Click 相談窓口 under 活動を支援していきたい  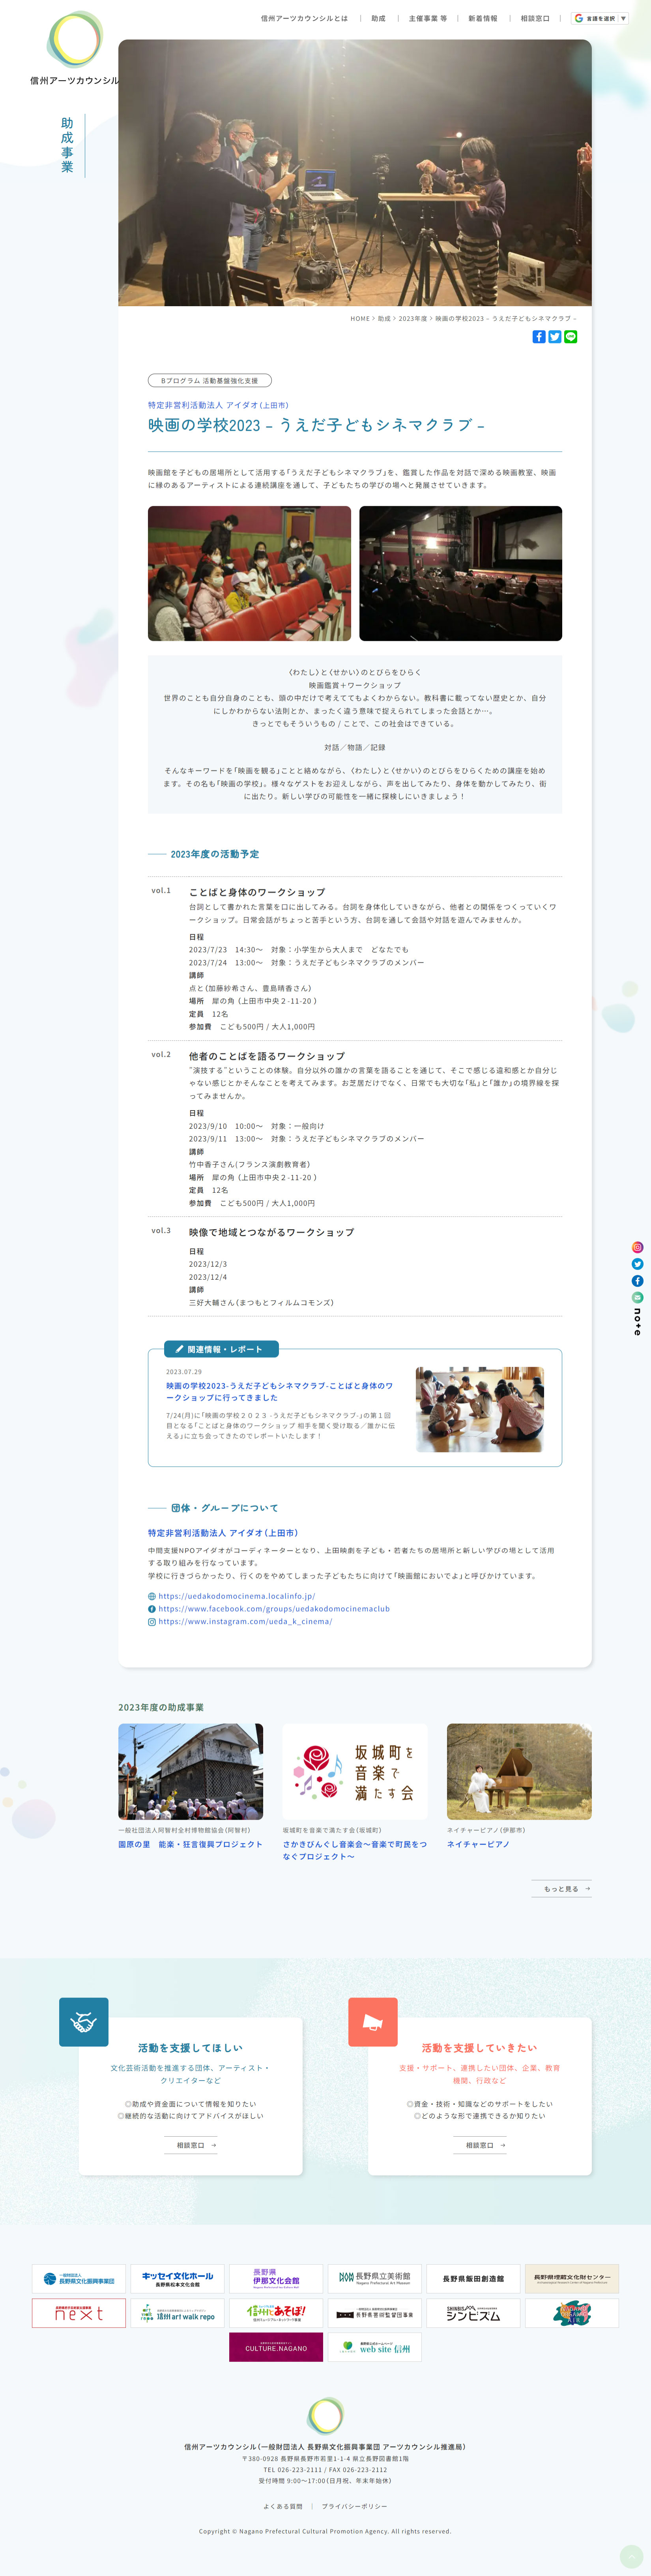[480, 2145]
